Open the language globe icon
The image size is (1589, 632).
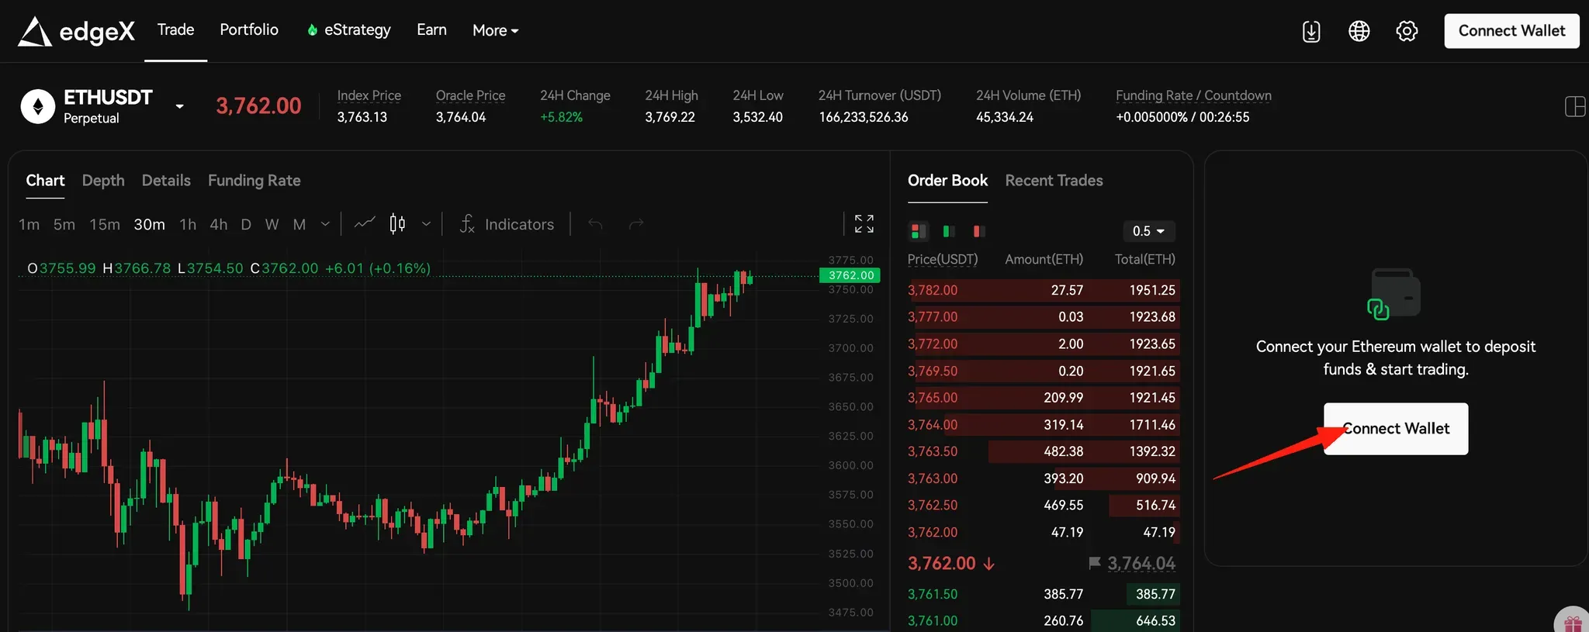pos(1359,31)
